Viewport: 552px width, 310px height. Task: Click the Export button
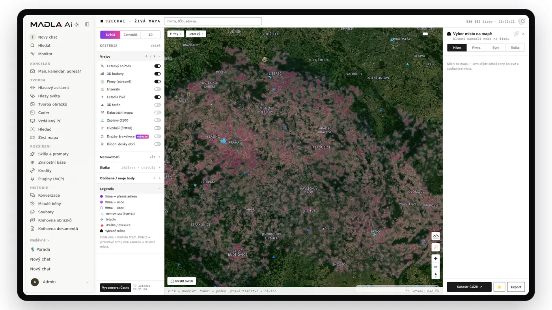pos(516,287)
